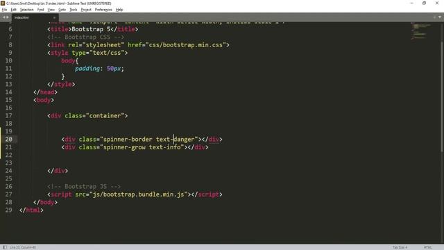444x250 pixels.
Task: Open the Tools menu
Action: pyautogui.click(x=74, y=10)
